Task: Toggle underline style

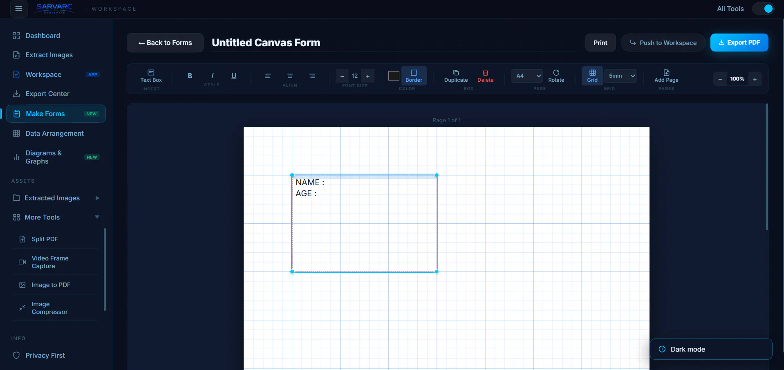Action: (x=234, y=76)
